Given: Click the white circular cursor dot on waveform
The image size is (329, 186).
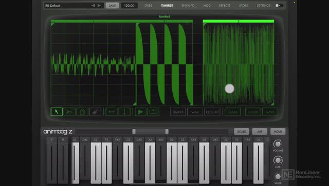Looking at the screenshot, I should point(229,89).
